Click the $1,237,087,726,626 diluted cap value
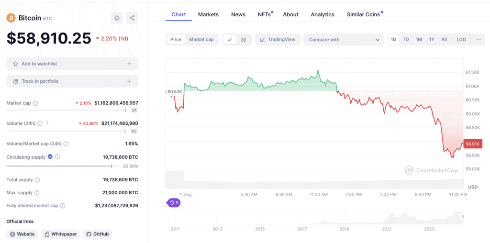Image resolution: width=490 pixels, height=243 pixels. tap(117, 206)
